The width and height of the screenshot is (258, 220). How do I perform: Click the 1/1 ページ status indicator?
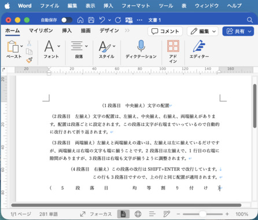(21, 214)
